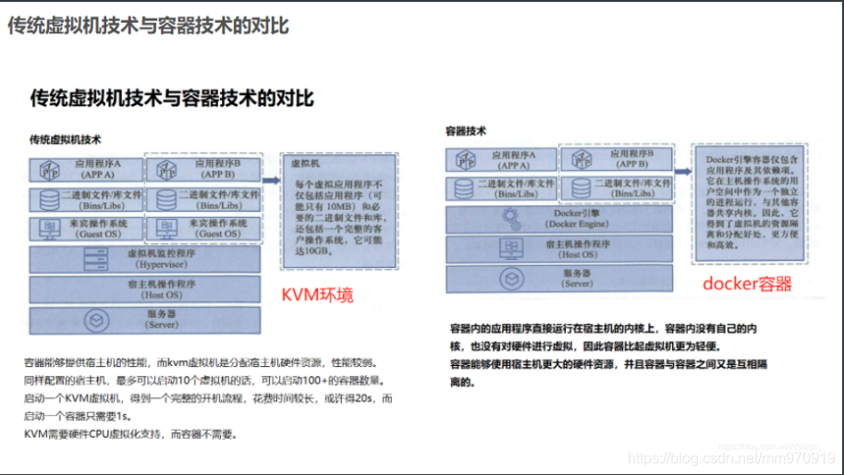Click Guest OS monitor icon below APP A column

pos(50,229)
